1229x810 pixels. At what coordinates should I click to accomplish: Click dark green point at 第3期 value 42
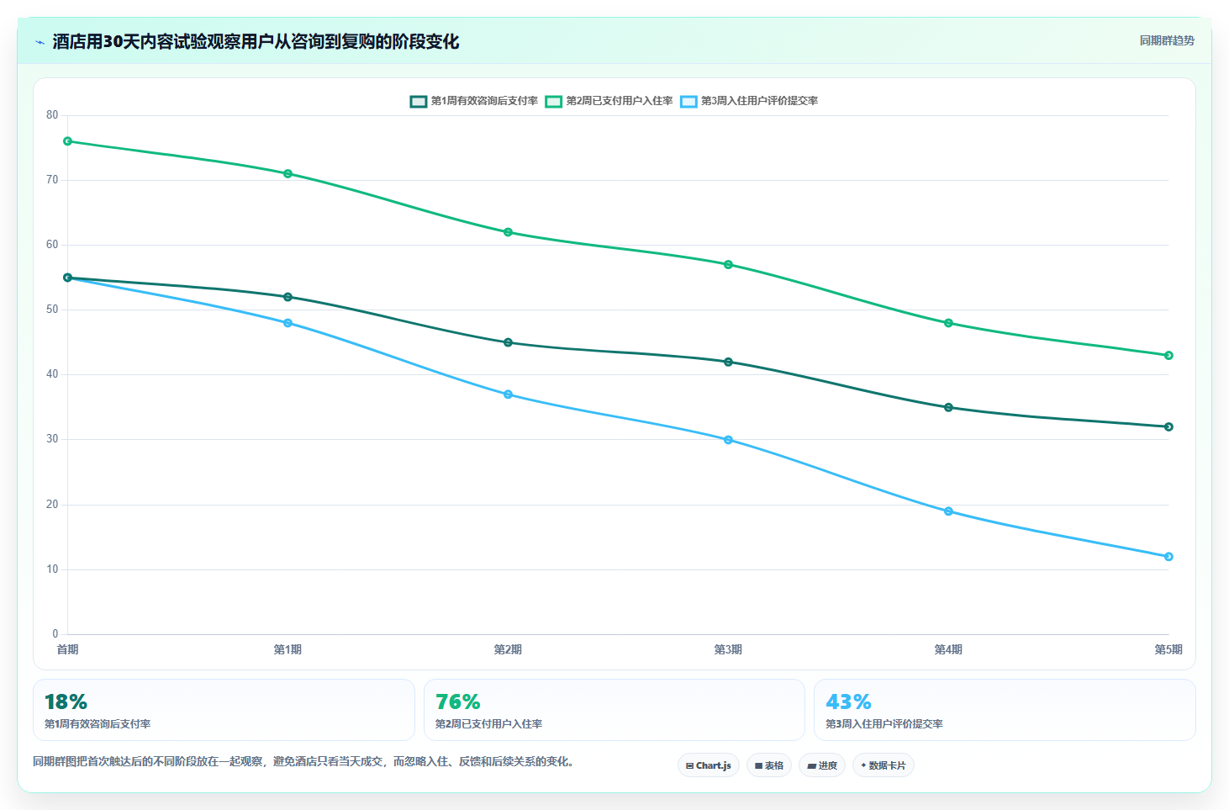(728, 362)
